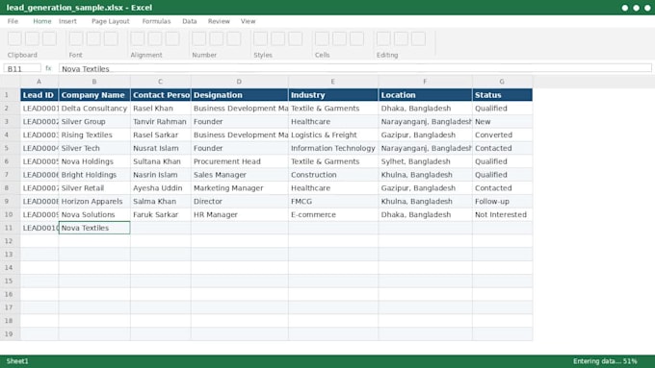
Task: Select the Information Technology cell
Action: pyautogui.click(x=333, y=148)
